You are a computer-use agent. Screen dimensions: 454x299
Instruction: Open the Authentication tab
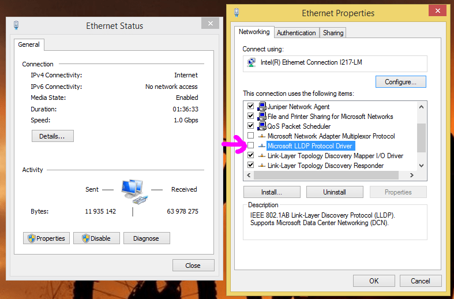tap(296, 33)
